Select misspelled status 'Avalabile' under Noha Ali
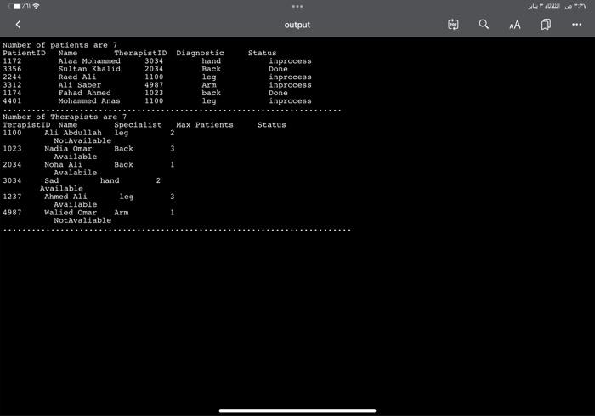The image size is (595, 416). click(75, 173)
